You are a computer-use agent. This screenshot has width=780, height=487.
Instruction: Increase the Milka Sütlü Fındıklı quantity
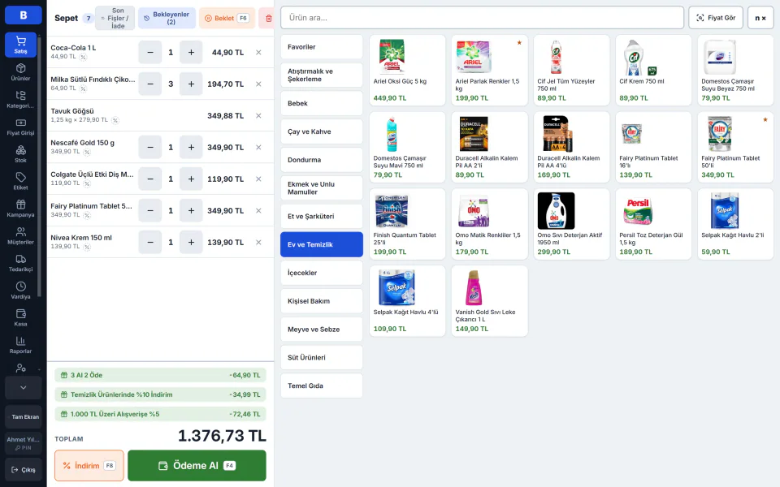191,84
